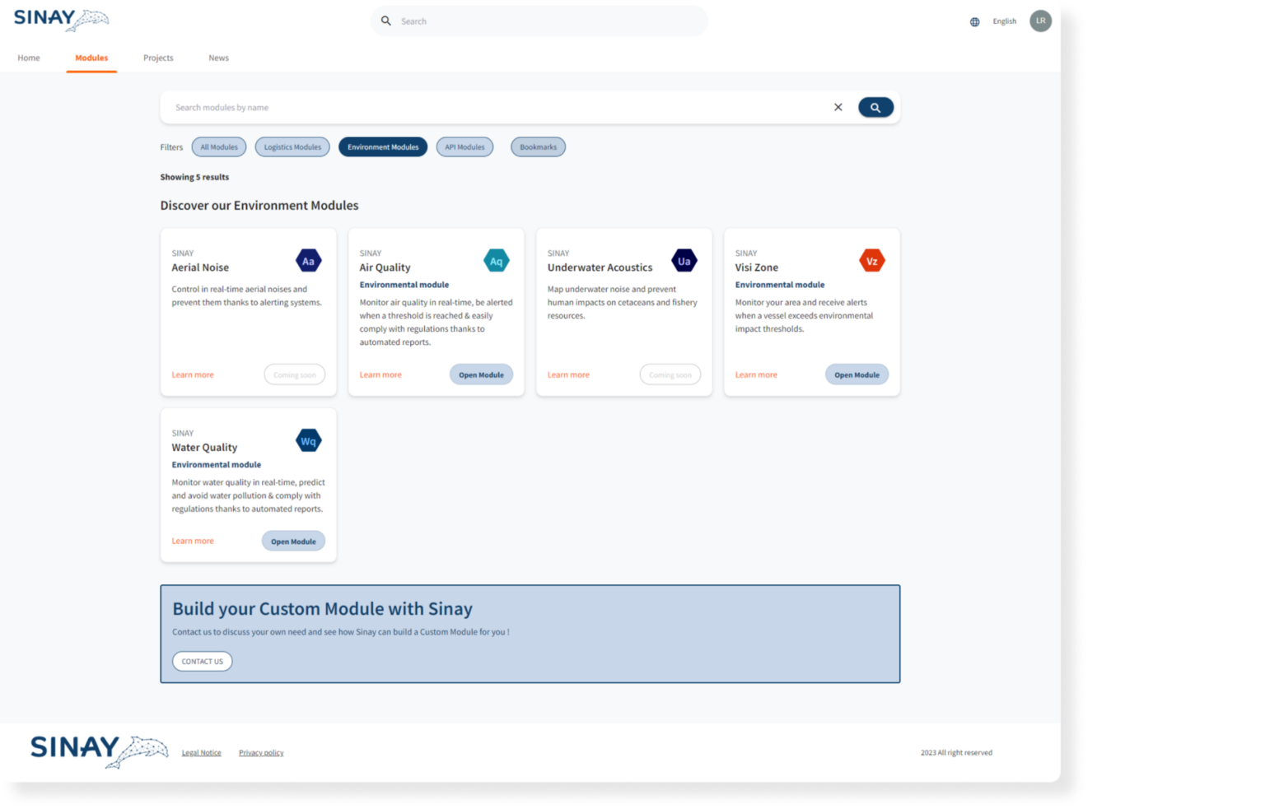This screenshot has width=1265, height=809.
Task: Open the Privacy policy link
Action: (261, 753)
